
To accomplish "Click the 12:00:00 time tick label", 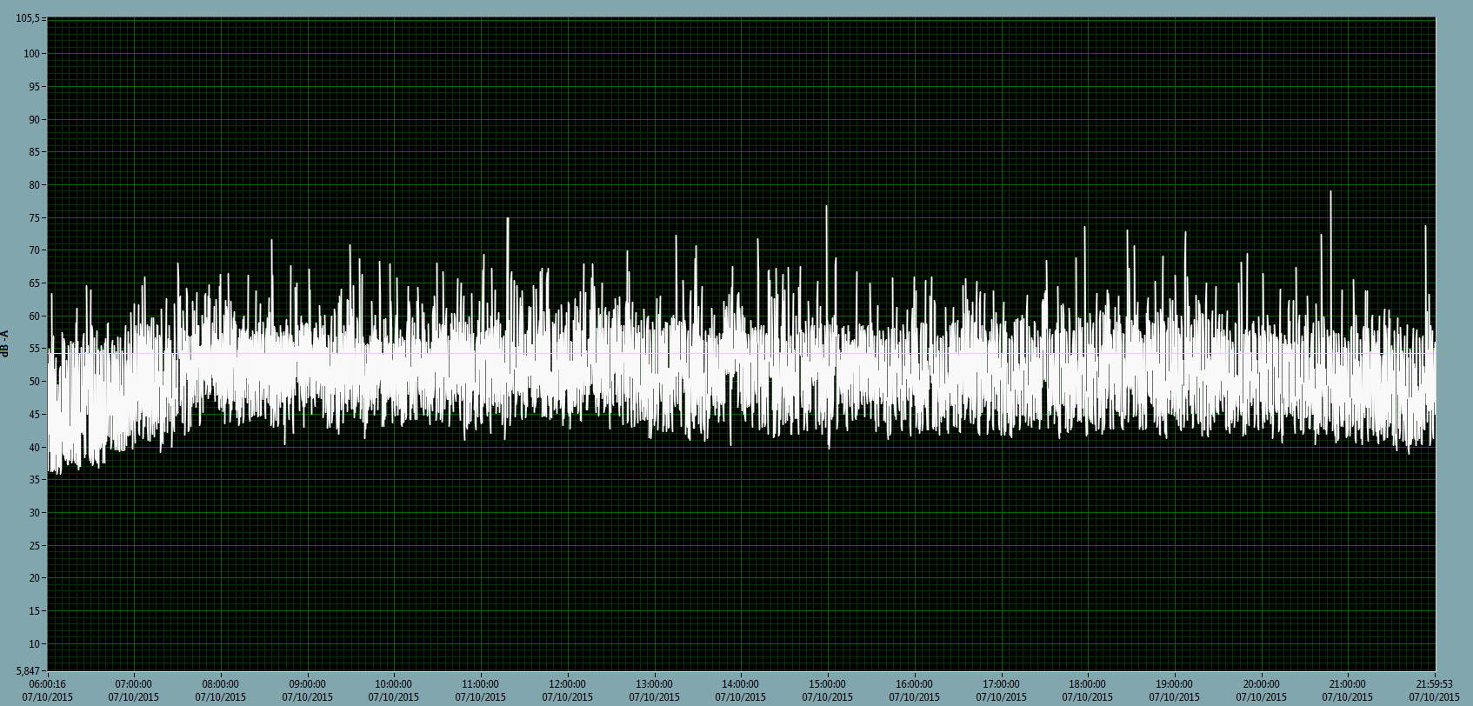I will (x=568, y=685).
